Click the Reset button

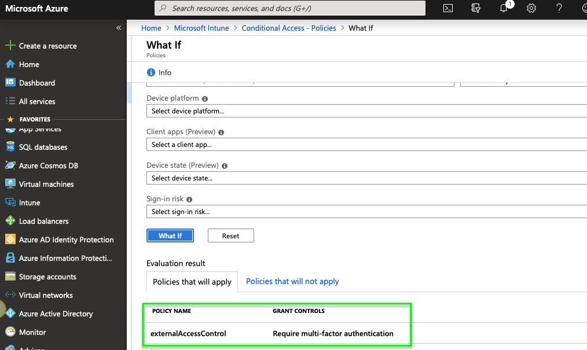pyautogui.click(x=230, y=235)
